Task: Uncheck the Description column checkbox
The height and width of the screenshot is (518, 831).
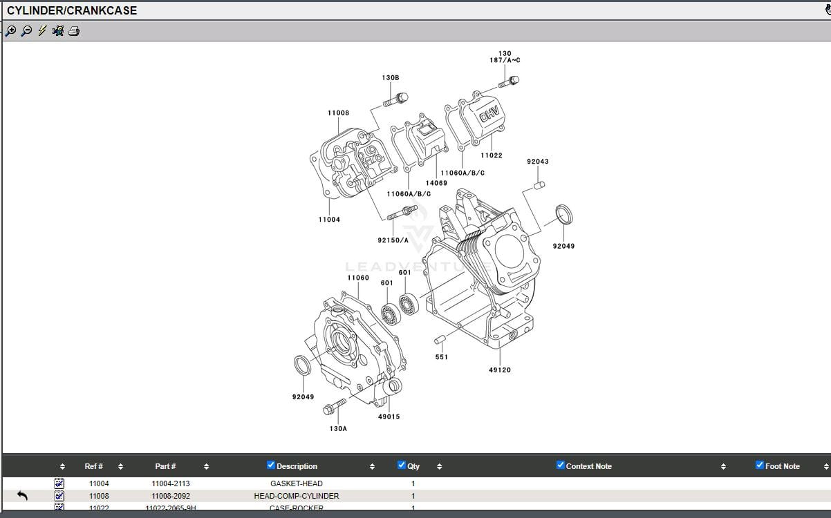Action: click(x=270, y=466)
